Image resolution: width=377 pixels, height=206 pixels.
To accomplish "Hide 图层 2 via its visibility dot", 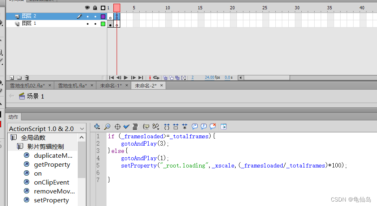I will click(87, 17).
